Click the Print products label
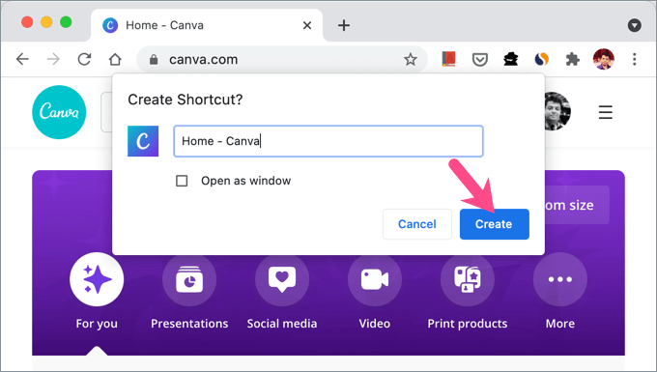 point(468,324)
